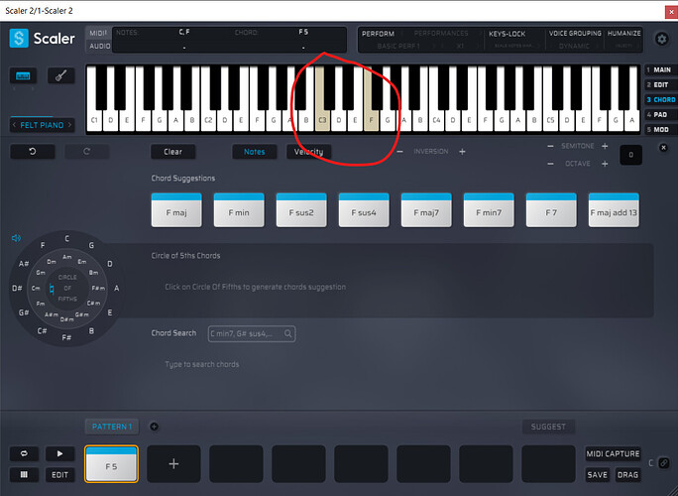
Task: Decrease inversion with the minus icon
Action: (400, 152)
